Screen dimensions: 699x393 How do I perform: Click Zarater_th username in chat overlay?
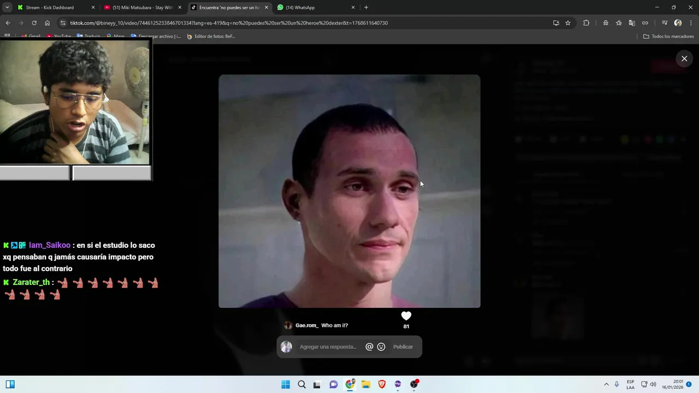click(31, 282)
